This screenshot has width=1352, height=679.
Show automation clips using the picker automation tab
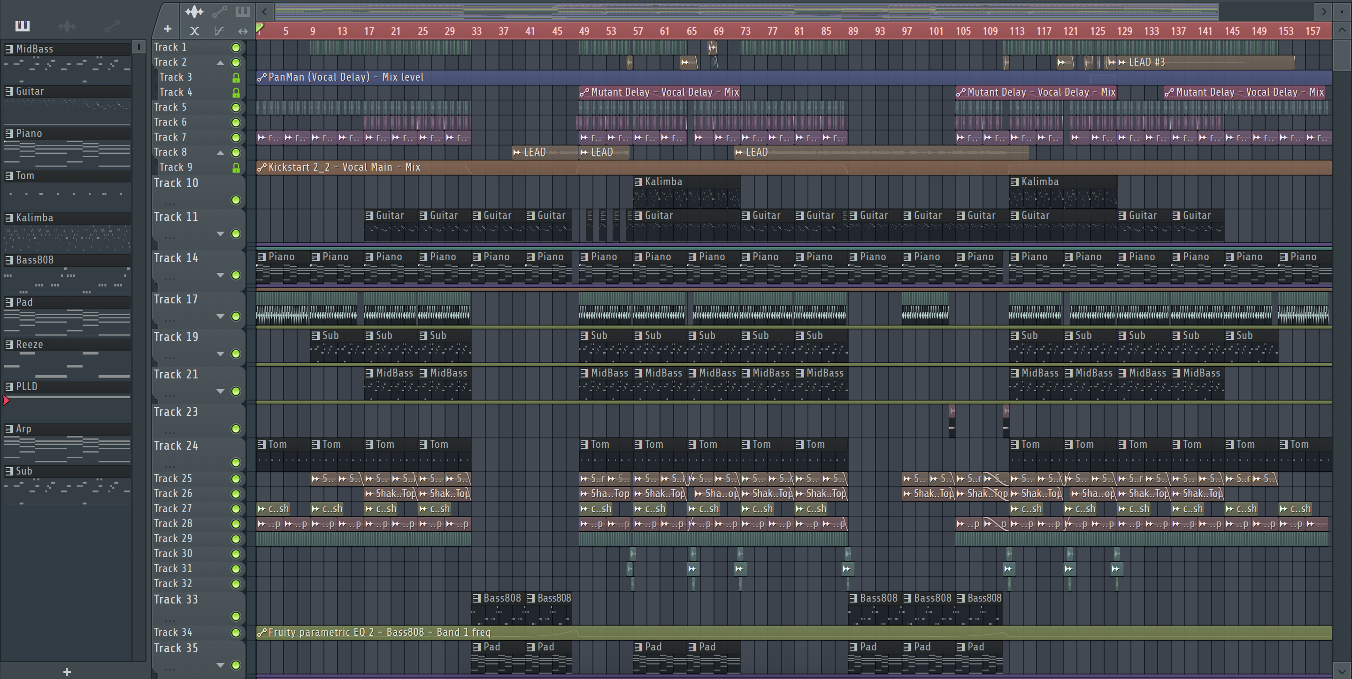coord(112,26)
